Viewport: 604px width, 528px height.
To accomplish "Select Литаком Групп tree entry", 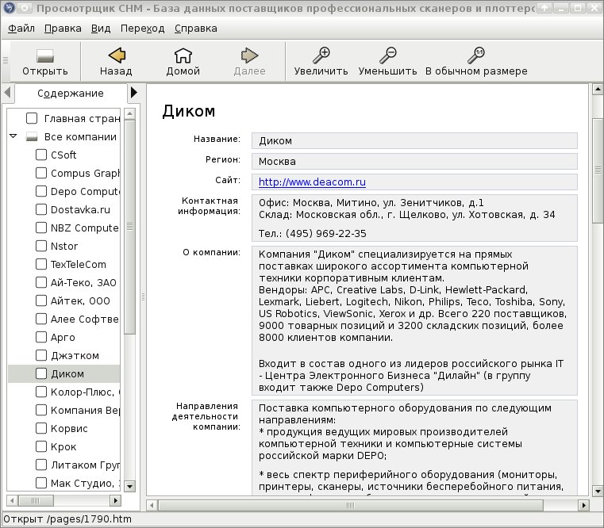I will pyautogui.click(x=85, y=465).
